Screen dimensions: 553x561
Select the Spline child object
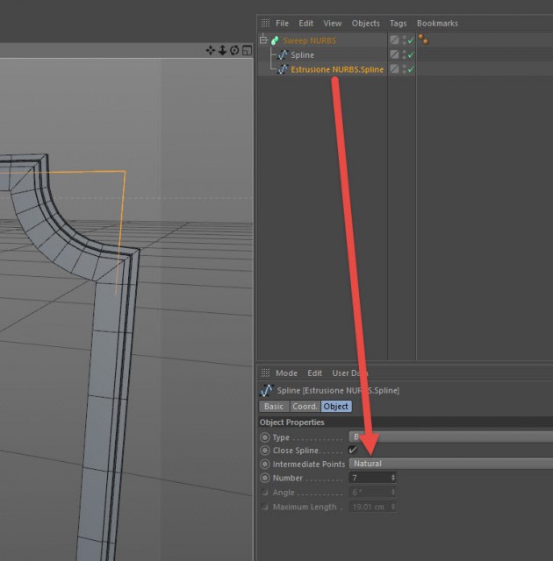tap(302, 55)
